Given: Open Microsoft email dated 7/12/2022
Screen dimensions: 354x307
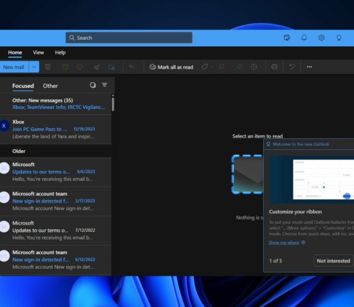Looking at the screenshot, I should pos(56,231).
